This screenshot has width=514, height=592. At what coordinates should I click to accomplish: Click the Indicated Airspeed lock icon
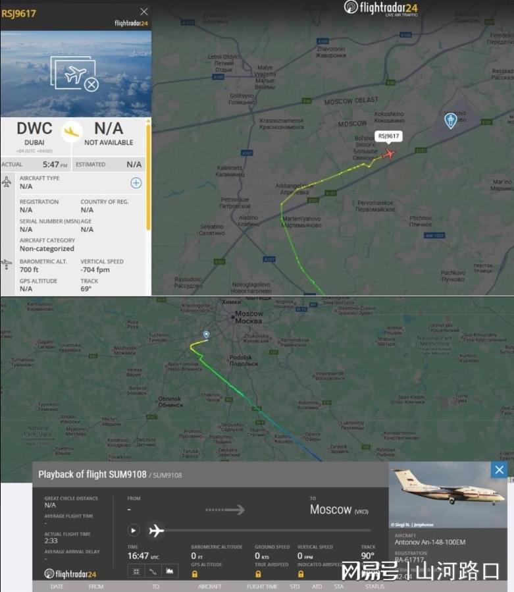(301, 574)
